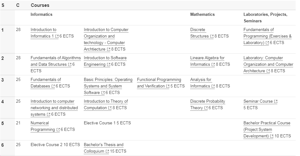Viewport: 300px width, 156px height.
Task: Open Bachelor Practical Course link
Action: [267, 123]
